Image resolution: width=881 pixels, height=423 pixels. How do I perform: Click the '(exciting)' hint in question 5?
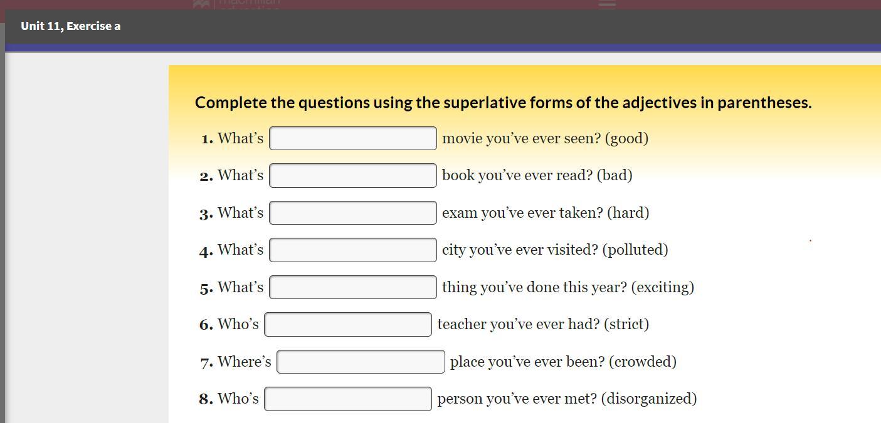(662, 287)
